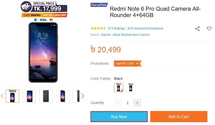Image resolution: width=215 pixels, height=125 pixels.
Task: Increase quantity with plus button
Action: [x=137, y=103]
